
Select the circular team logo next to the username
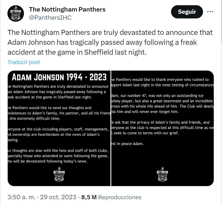pyautogui.click(x=16, y=13)
